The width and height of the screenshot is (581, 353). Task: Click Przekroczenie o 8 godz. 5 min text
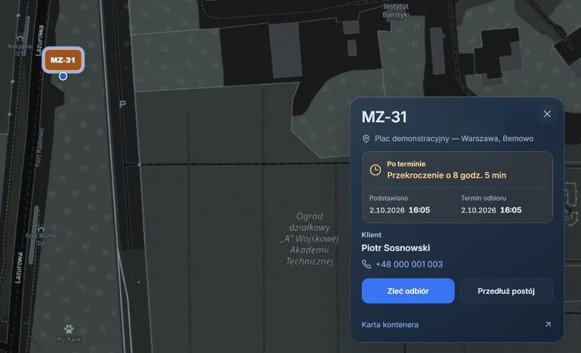[x=446, y=175]
